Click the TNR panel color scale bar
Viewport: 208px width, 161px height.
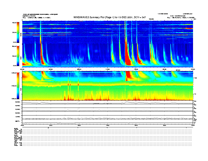[x=18, y=86]
